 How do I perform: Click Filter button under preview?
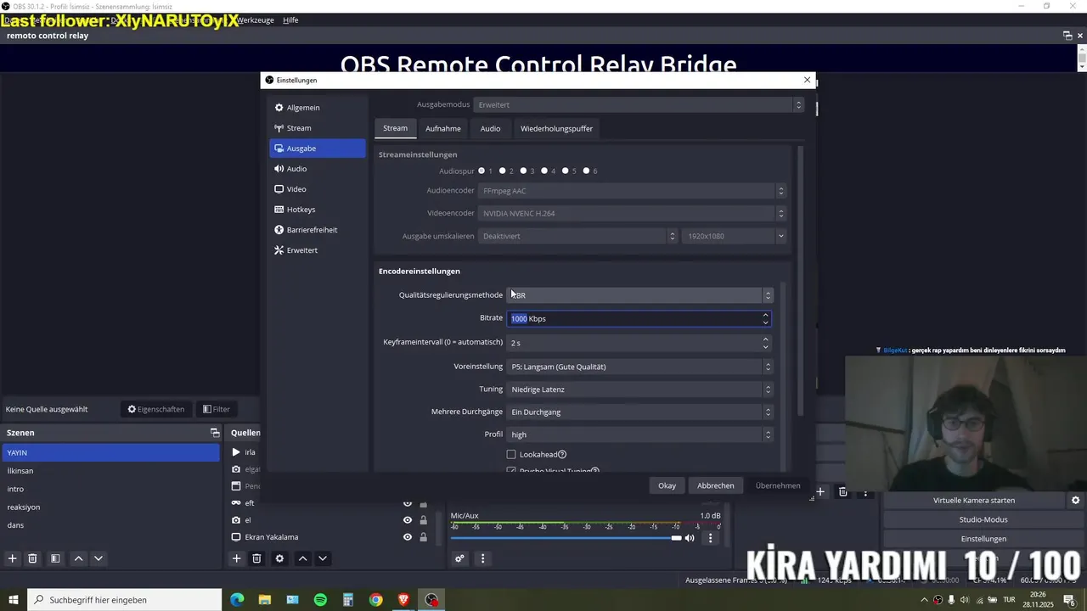[216, 409]
